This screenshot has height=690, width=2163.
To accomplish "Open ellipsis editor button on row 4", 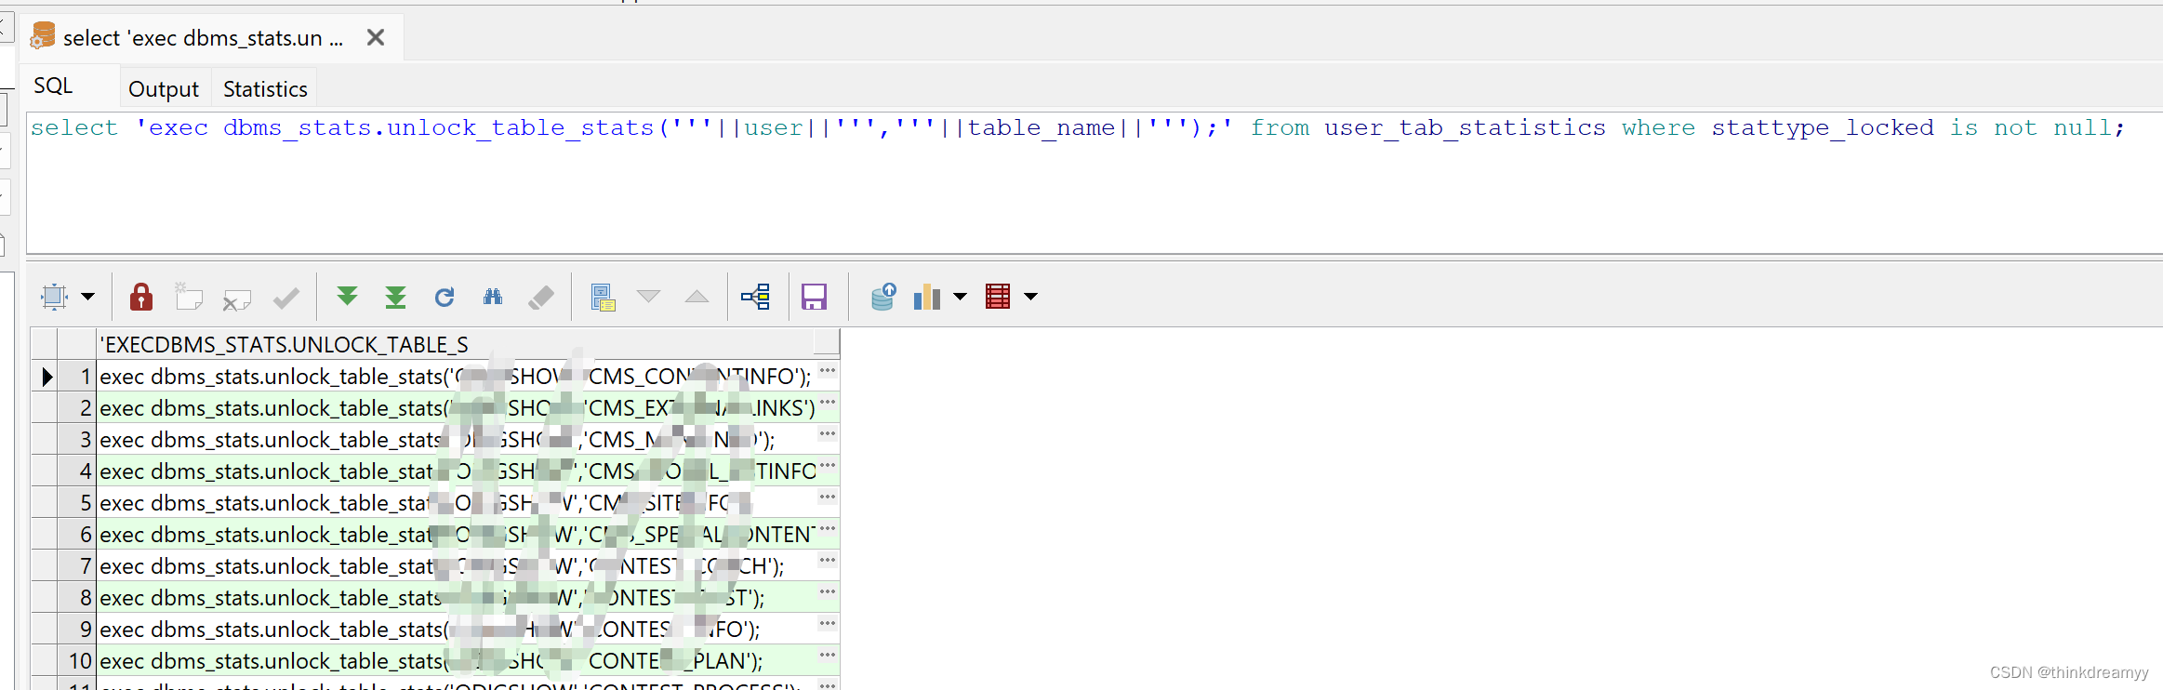I will click(828, 466).
